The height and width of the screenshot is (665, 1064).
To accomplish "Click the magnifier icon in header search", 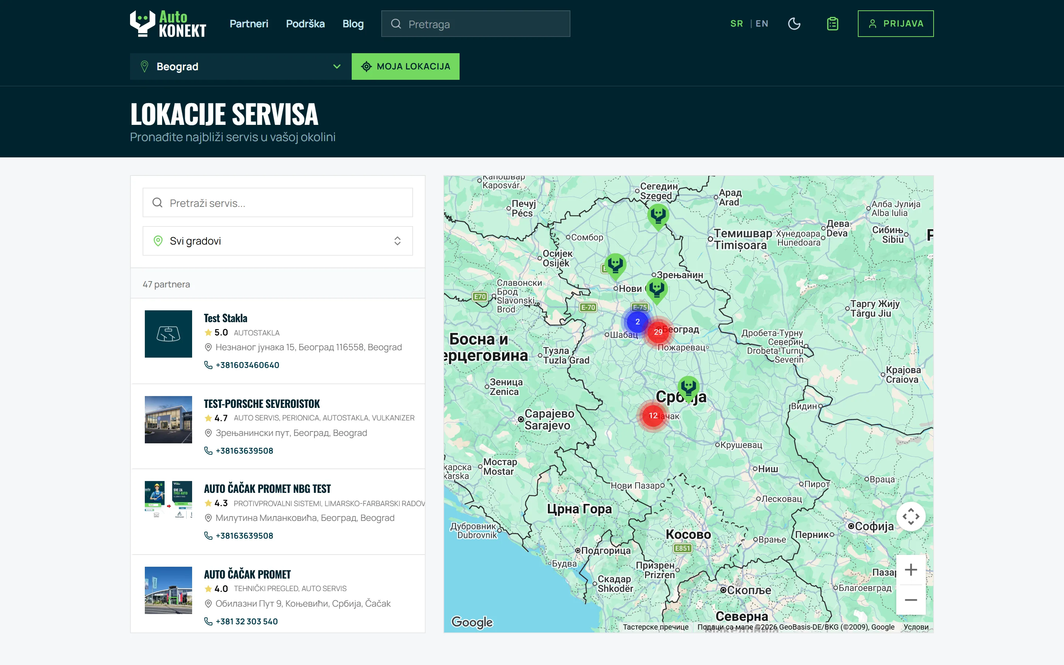I will [396, 24].
